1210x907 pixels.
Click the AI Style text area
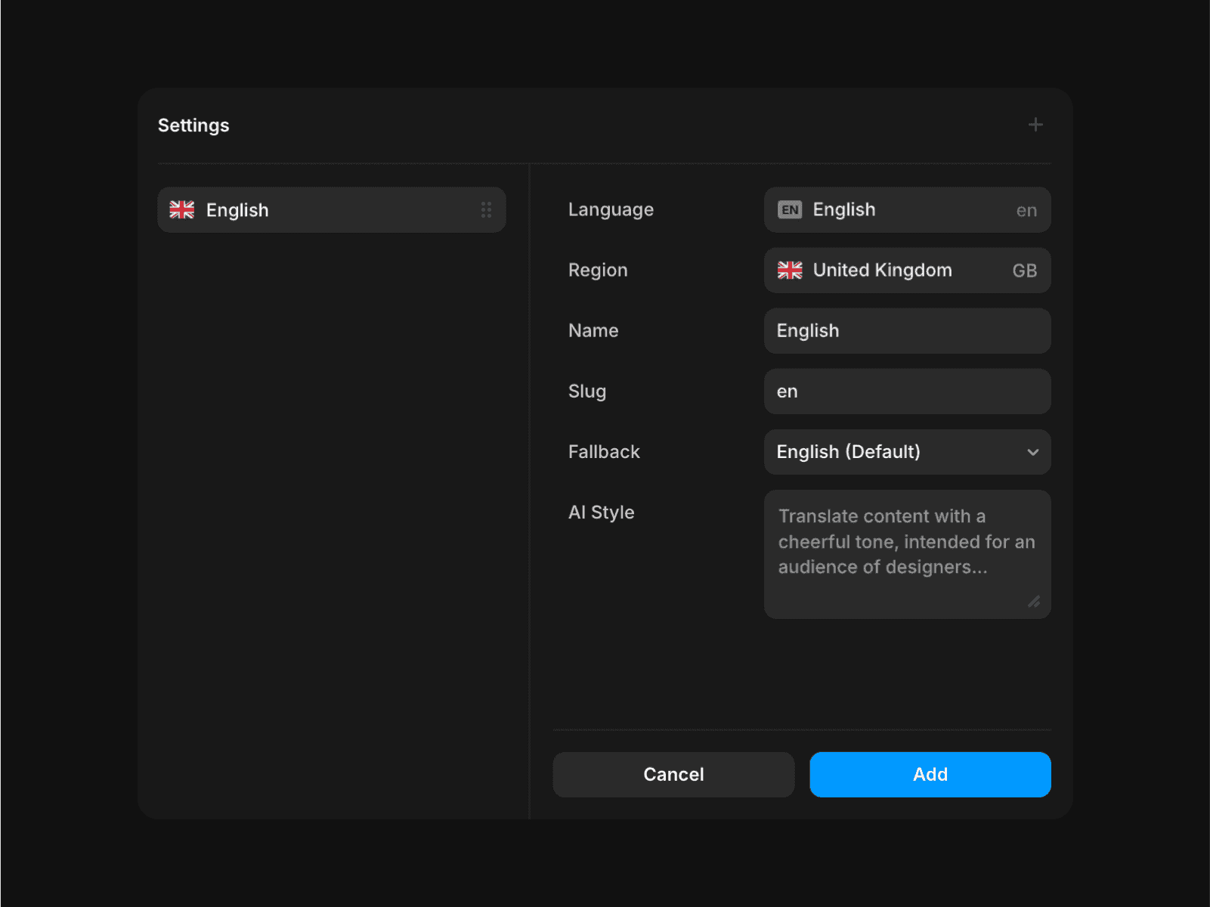click(907, 554)
